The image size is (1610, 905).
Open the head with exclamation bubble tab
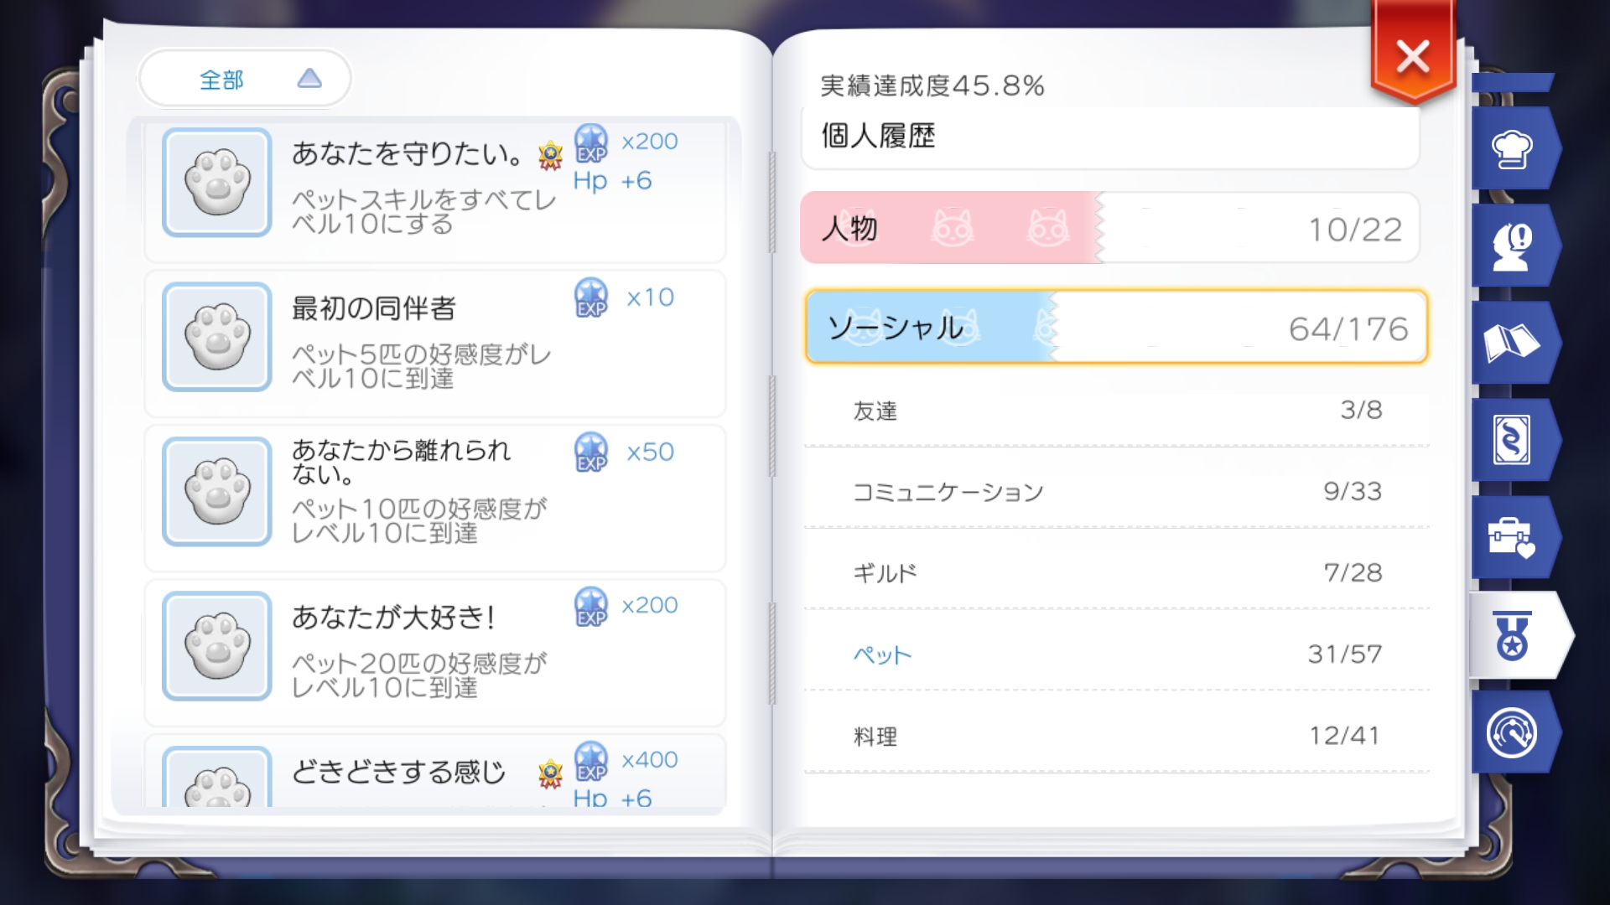1513,246
